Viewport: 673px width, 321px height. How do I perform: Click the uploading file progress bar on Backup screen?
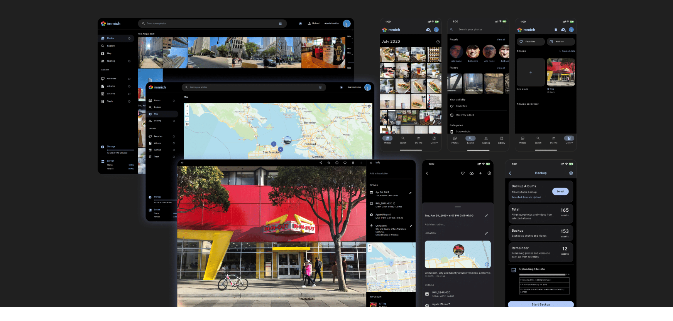(x=542, y=274)
